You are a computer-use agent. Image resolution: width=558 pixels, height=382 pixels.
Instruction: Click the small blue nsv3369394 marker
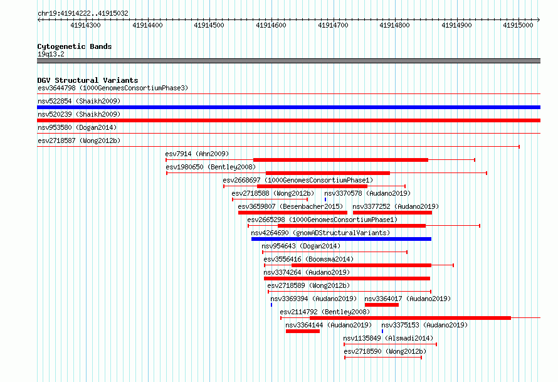point(271,305)
